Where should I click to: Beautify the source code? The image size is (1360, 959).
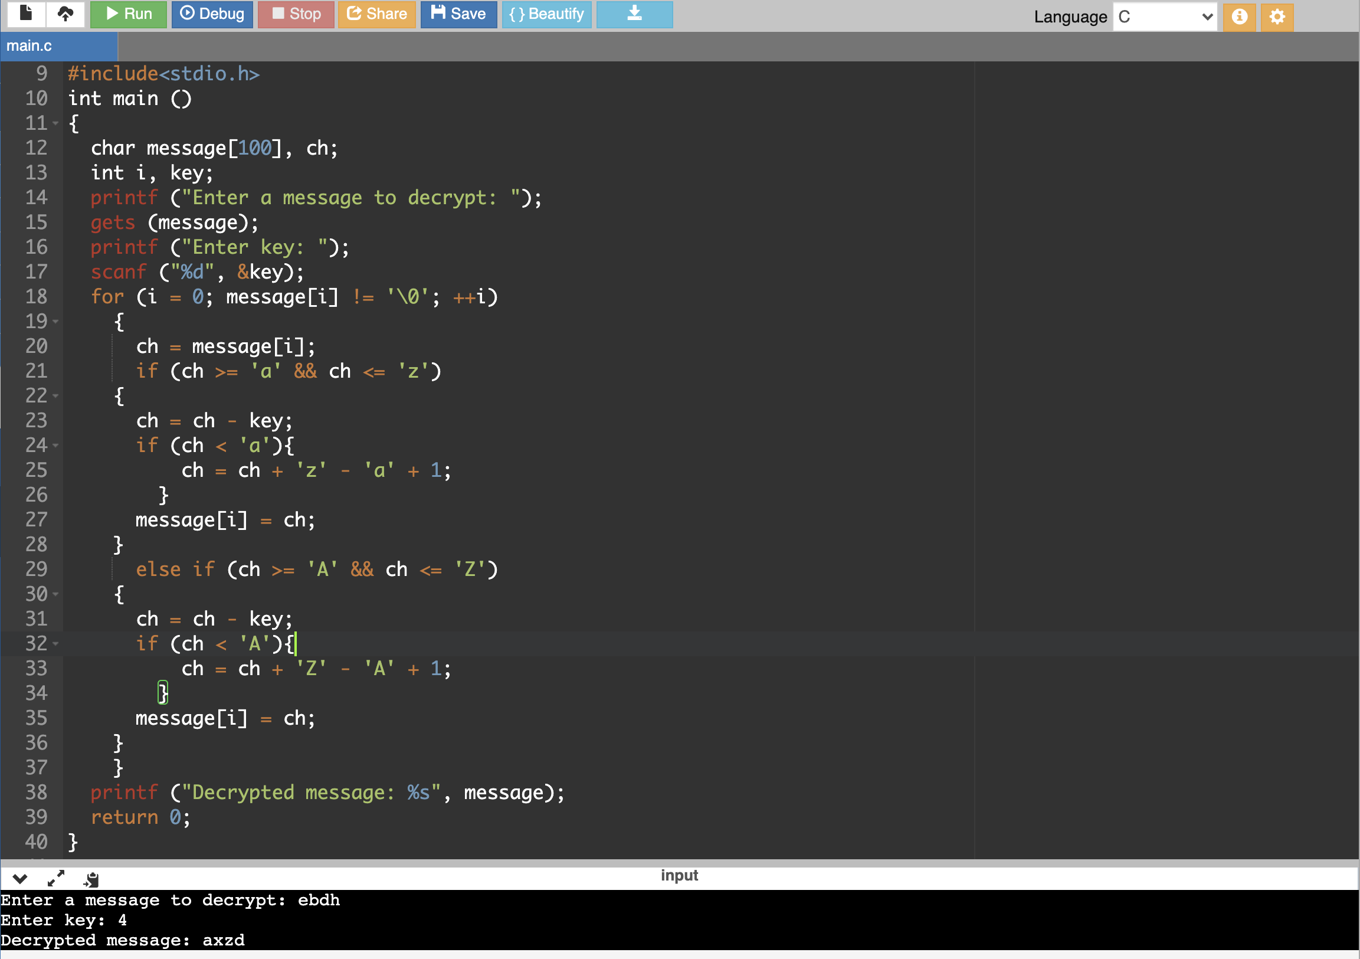tap(546, 14)
